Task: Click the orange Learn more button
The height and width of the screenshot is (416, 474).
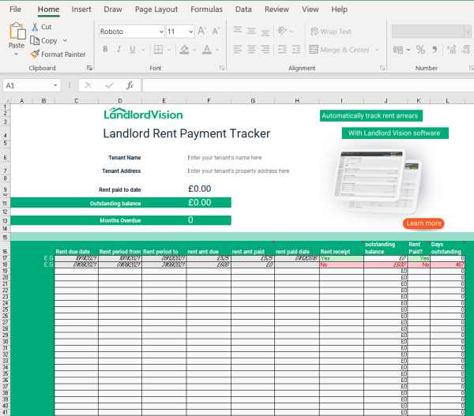Action: tap(423, 223)
